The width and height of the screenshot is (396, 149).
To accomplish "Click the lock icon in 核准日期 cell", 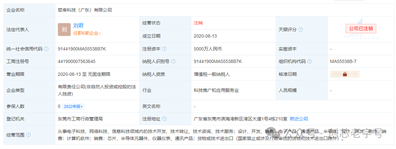I will pos(345,74).
